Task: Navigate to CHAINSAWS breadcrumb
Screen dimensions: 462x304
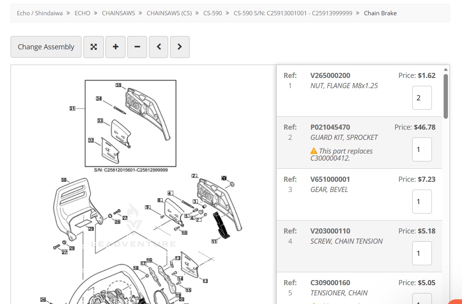Action: click(118, 13)
